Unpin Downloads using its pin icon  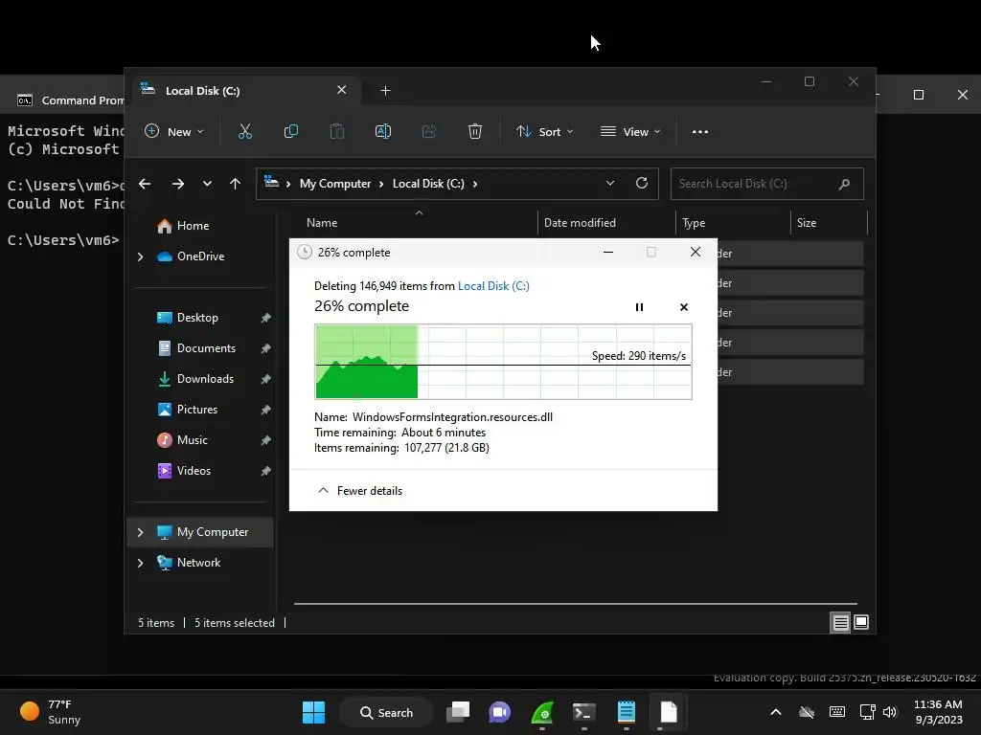[265, 379]
